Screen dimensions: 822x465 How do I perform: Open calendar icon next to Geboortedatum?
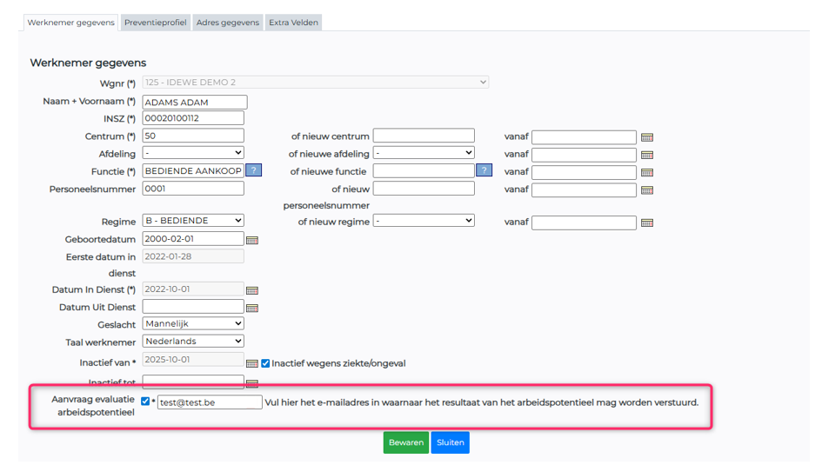pyautogui.click(x=252, y=240)
